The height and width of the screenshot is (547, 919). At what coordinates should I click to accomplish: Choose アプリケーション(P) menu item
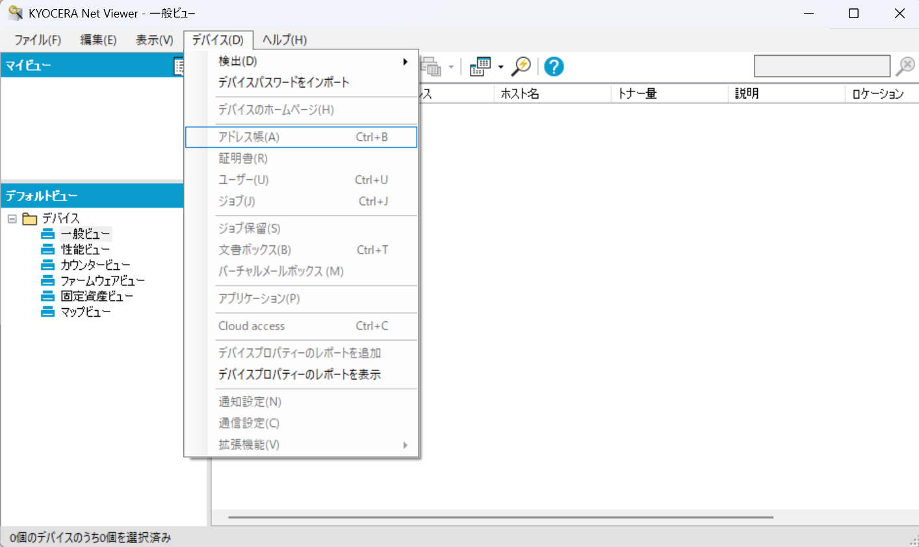(302, 298)
